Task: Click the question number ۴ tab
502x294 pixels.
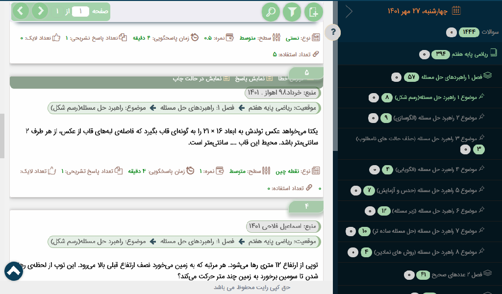Action: [x=306, y=207]
